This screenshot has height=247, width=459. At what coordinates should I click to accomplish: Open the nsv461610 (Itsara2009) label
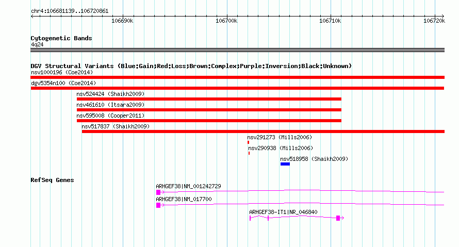point(110,105)
